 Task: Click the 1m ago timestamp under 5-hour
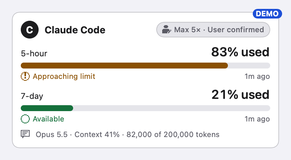tap(257, 76)
